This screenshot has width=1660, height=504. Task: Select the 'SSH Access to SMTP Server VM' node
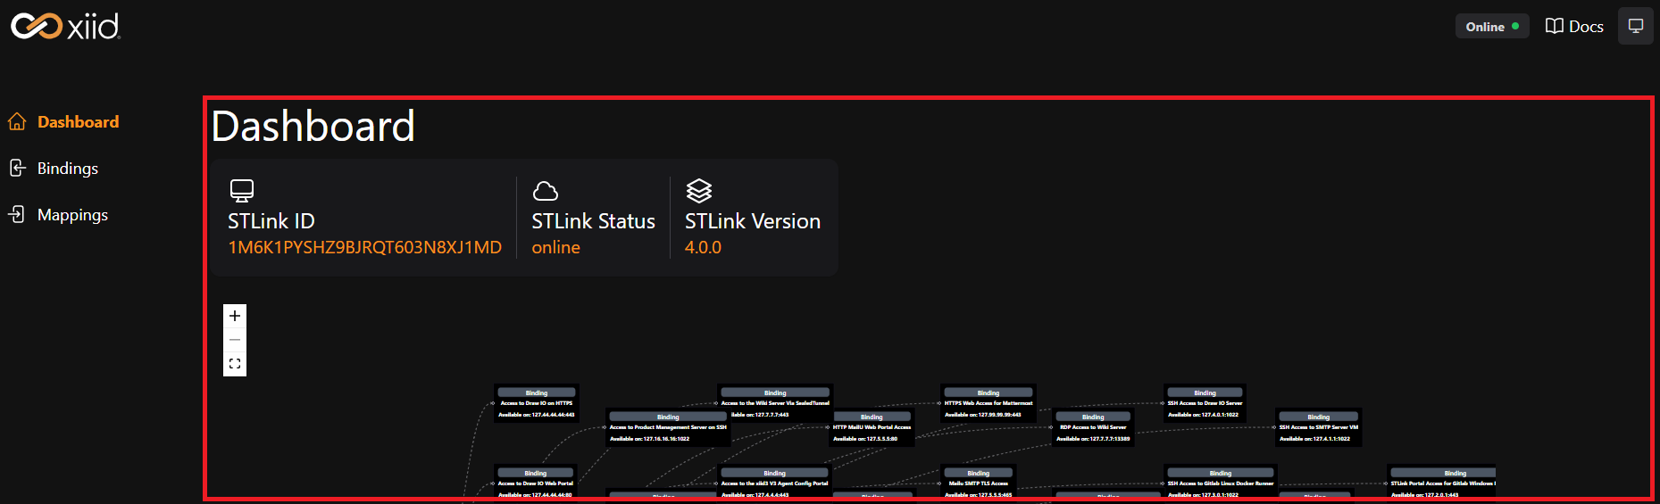1318,427
